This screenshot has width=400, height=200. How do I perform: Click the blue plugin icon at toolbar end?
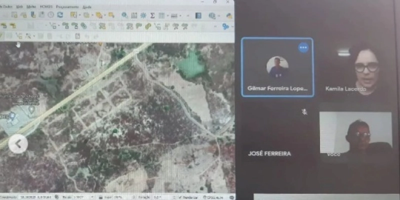click(x=225, y=26)
